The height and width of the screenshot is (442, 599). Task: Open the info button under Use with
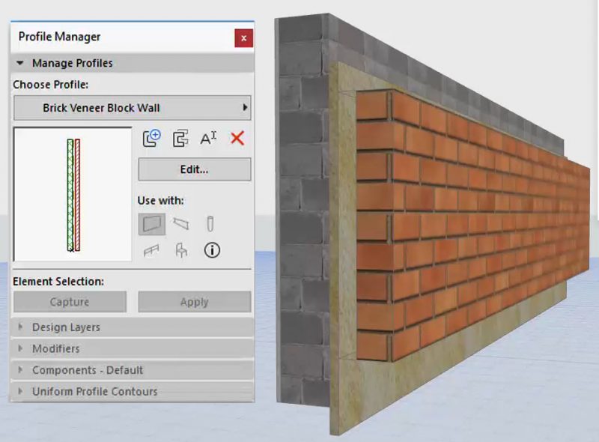212,251
